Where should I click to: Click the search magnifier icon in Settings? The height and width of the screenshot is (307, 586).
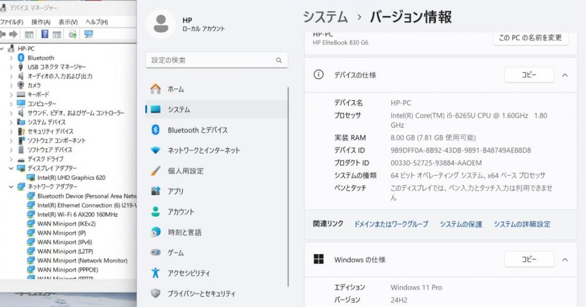[x=279, y=60]
